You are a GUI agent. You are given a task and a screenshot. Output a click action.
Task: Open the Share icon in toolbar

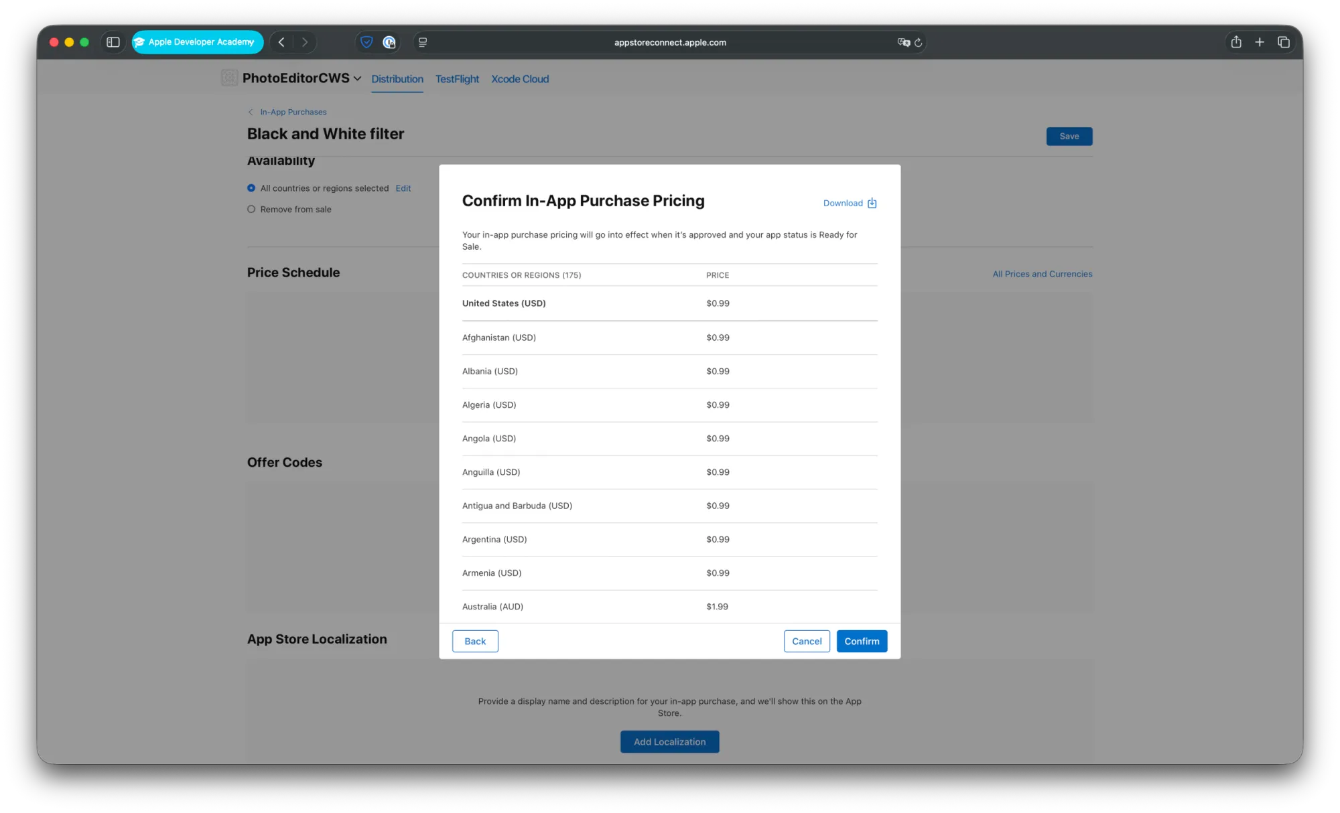[x=1236, y=42]
